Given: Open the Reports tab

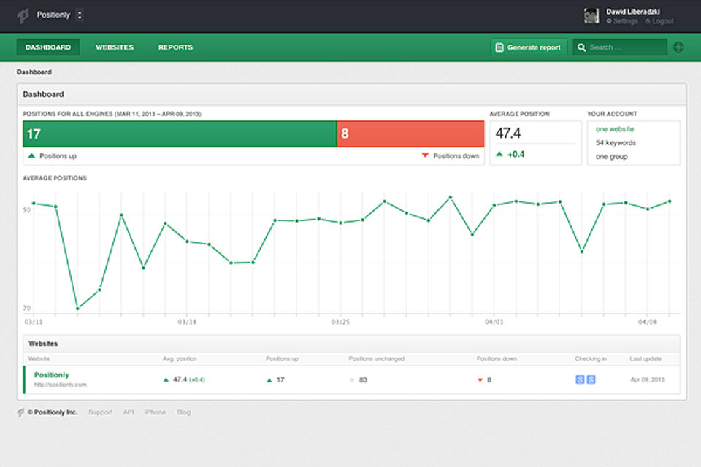Looking at the screenshot, I should click(x=175, y=47).
